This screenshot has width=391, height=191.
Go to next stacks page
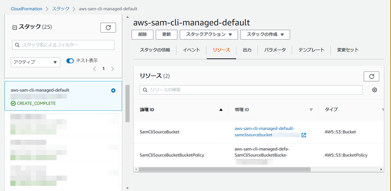(x=113, y=69)
